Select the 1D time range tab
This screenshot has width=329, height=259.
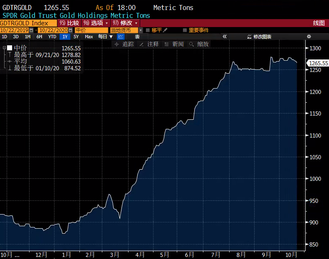[5, 37]
